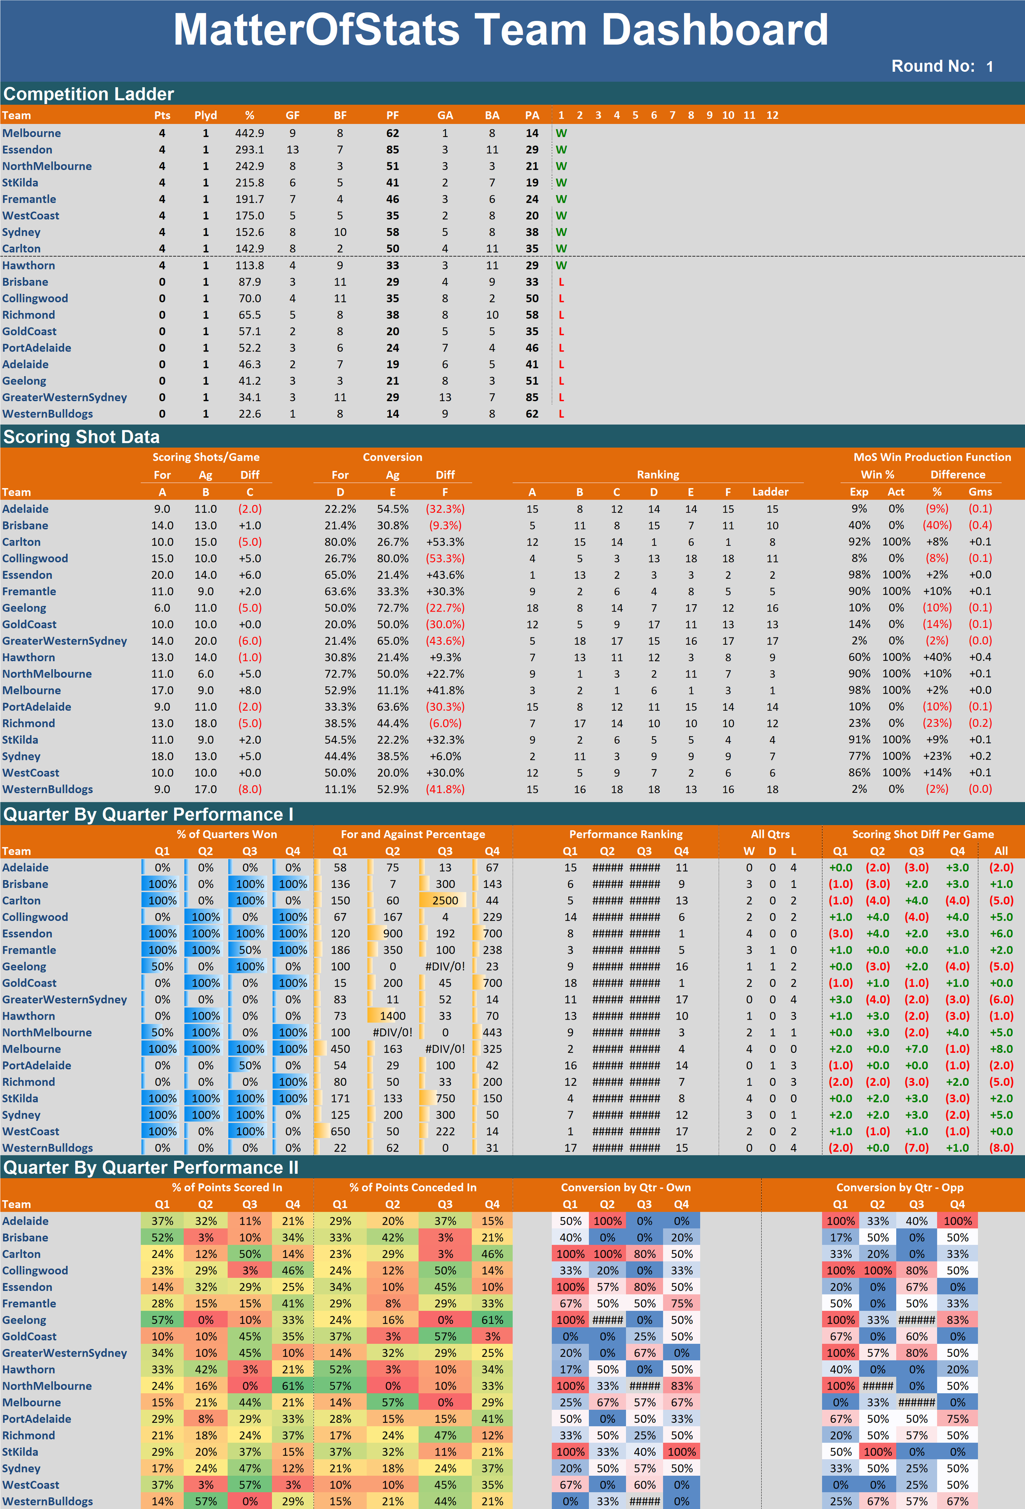The image size is (1025, 1509).
Task: Click the MatterOfStats Team Dashboard title
Action: 500,30
